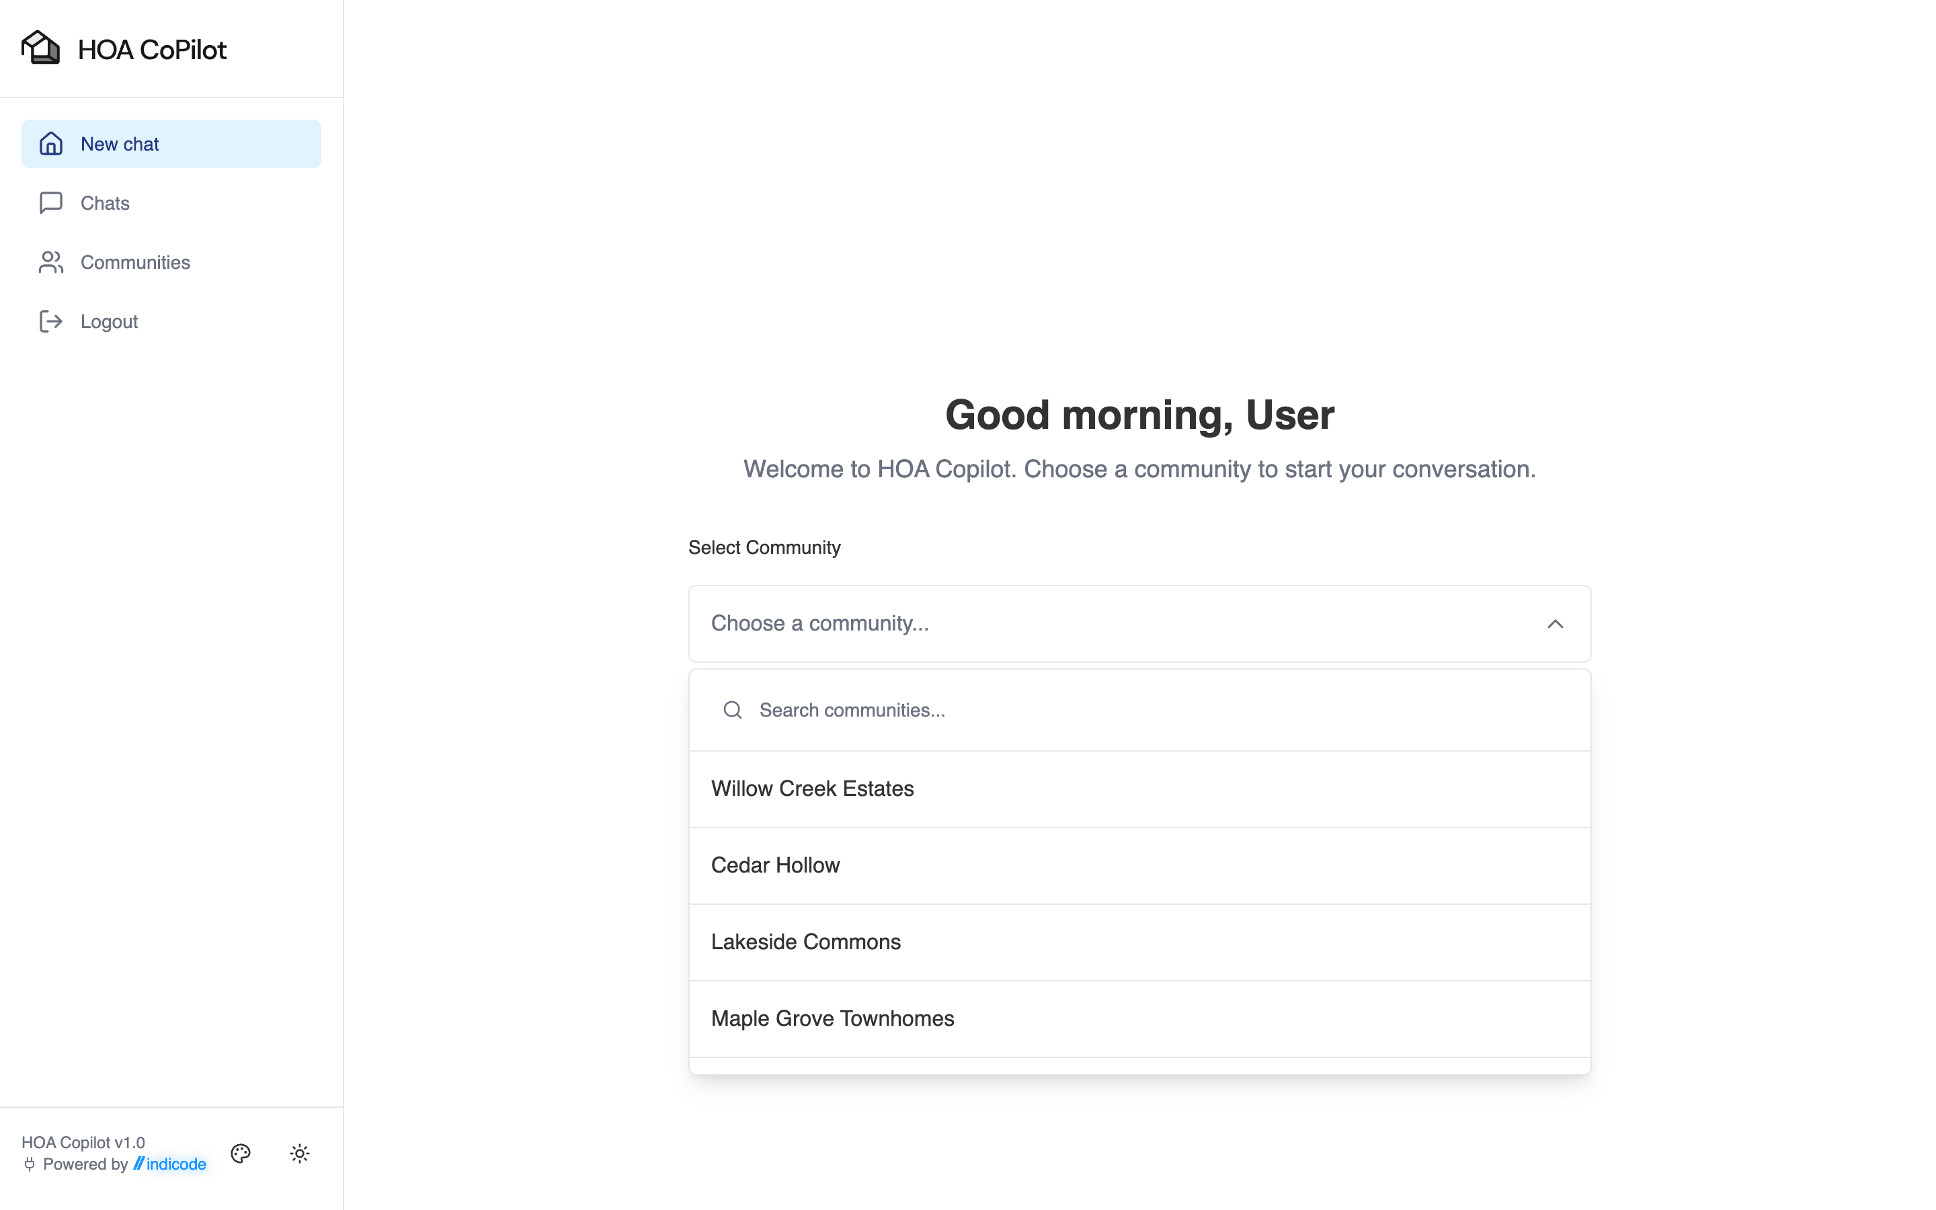The image size is (1936, 1210).
Task: Click the Logout label to sign out
Action: coord(110,322)
